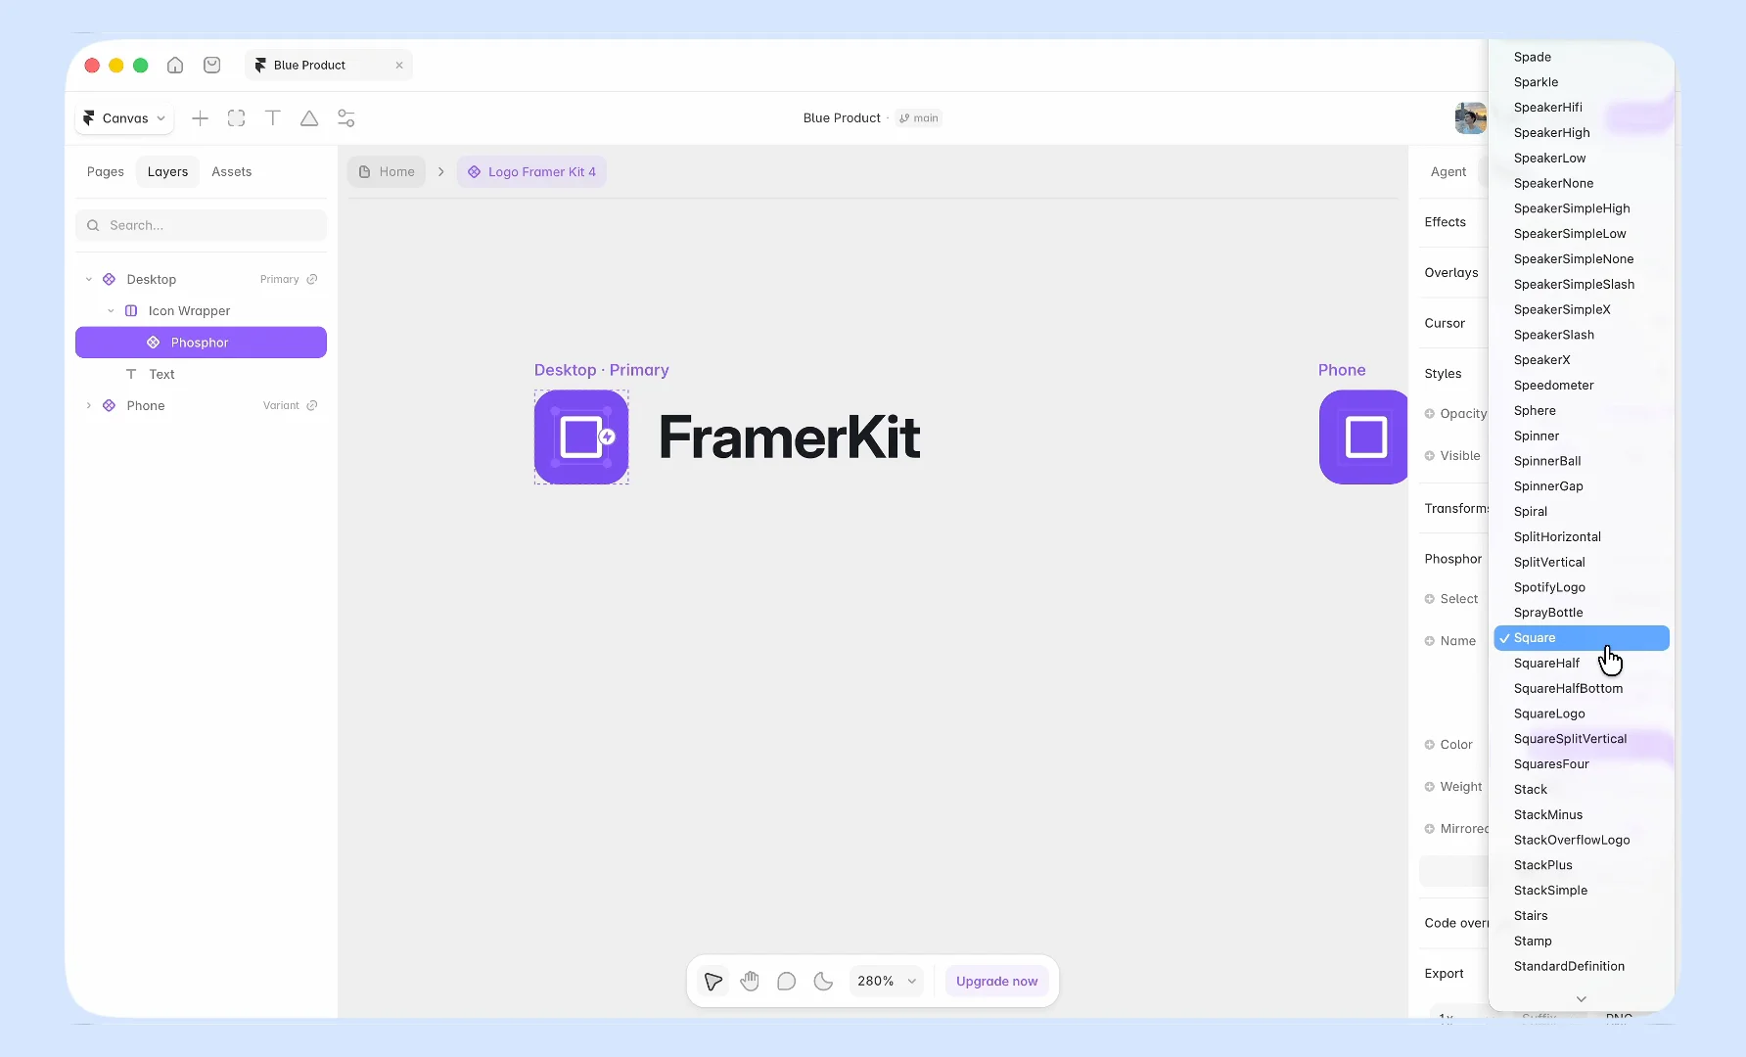Screen dimensions: 1746x1057
Task: Select the Text layer row
Action: pyautogui.click(x=201, y=375)
